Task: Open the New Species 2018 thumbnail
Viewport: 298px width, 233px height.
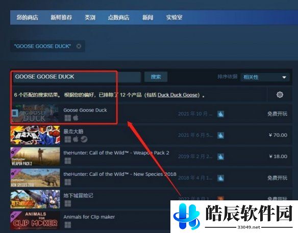Action: 35,178
